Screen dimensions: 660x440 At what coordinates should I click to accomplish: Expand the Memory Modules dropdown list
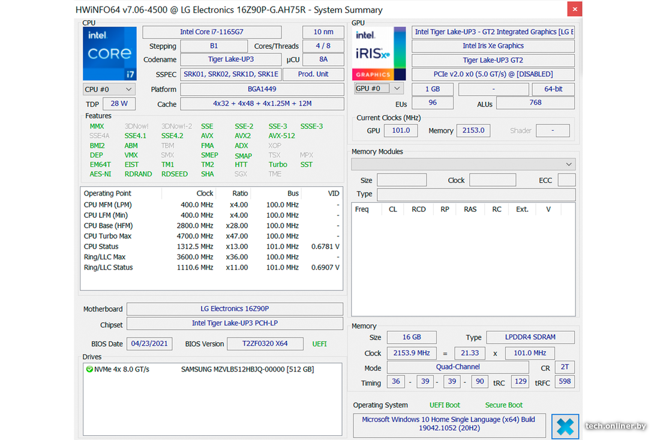568,164
